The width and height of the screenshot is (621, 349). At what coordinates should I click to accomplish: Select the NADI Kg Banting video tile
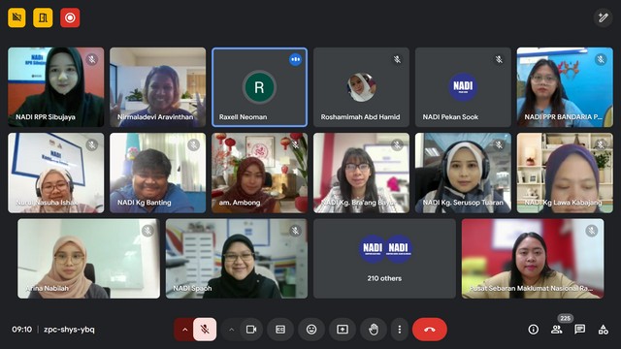click(157, 173)
